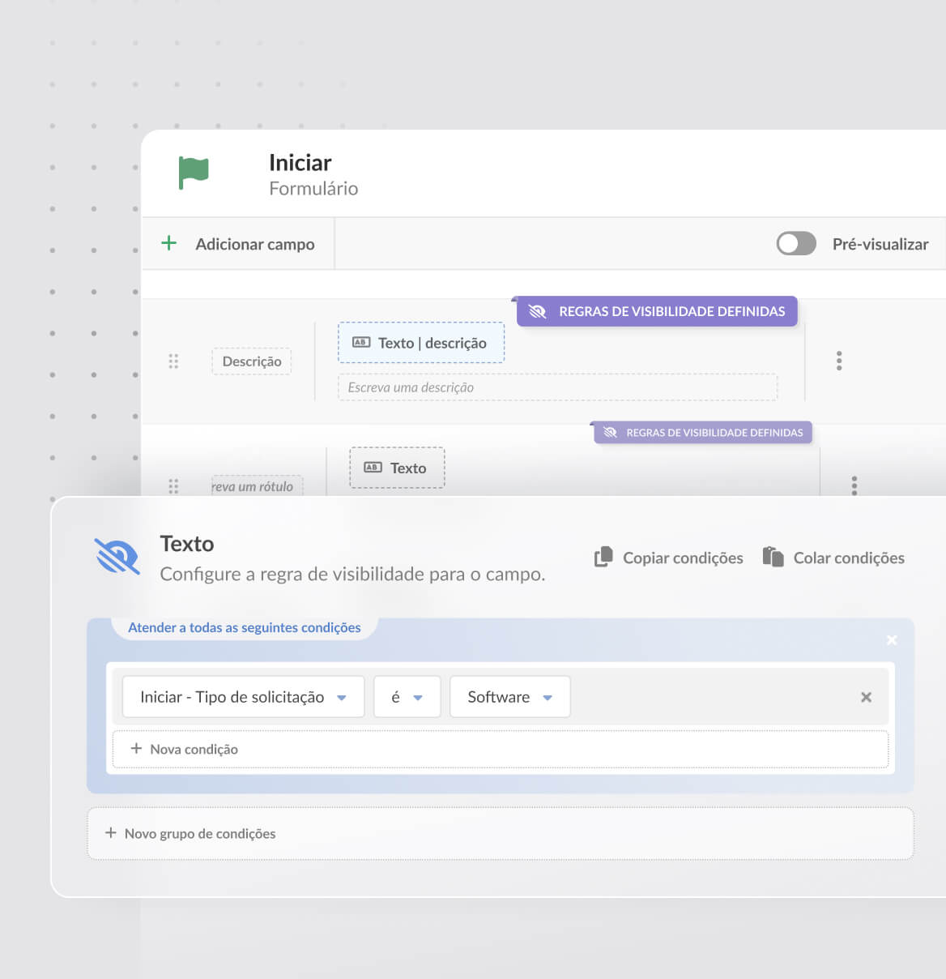The width and height of the screenshot is (946, 979).
Task: Click second visibility rules defined badge
Action: (x=702, y=433)
